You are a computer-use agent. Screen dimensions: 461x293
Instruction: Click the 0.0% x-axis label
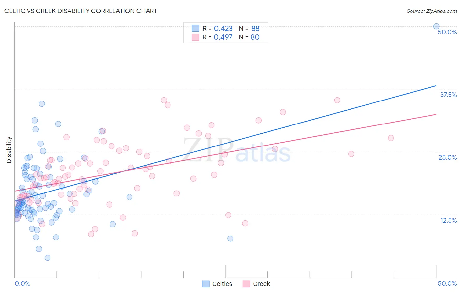[x=22, y=283]
